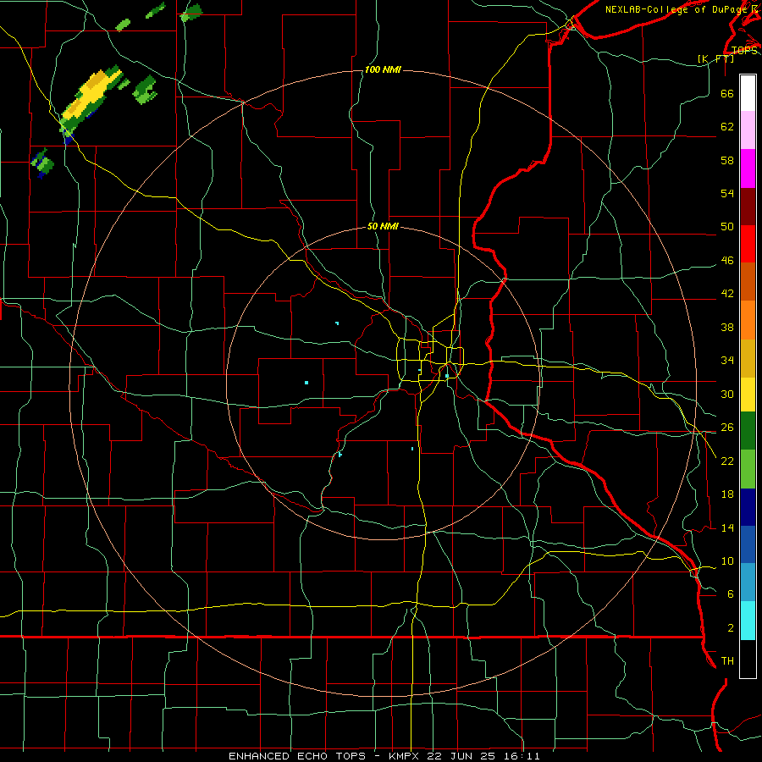The width and height of the screenshot is (762, 762).
Task: Click the legend value "46"
Action: click(x=727, y=261)
